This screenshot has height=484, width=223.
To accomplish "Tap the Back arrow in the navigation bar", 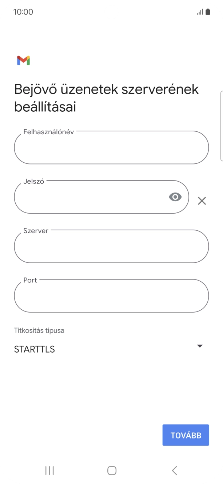I will (174, 470).
